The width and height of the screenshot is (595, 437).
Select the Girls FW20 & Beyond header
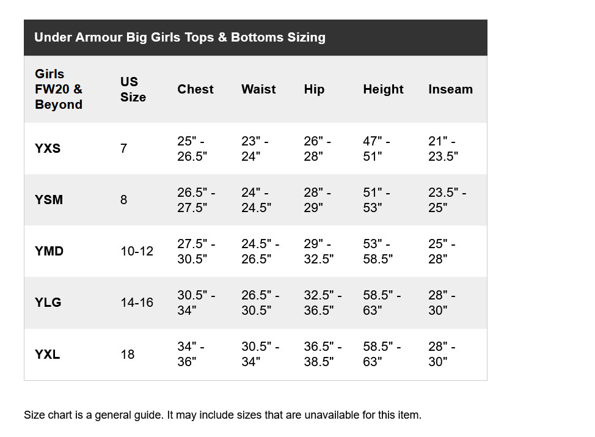59,89
